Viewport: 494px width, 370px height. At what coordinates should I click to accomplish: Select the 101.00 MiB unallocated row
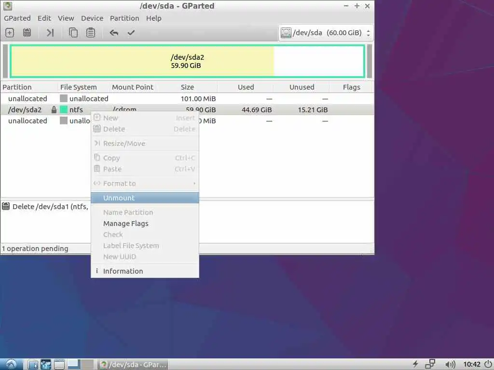(x=187, y=98)
